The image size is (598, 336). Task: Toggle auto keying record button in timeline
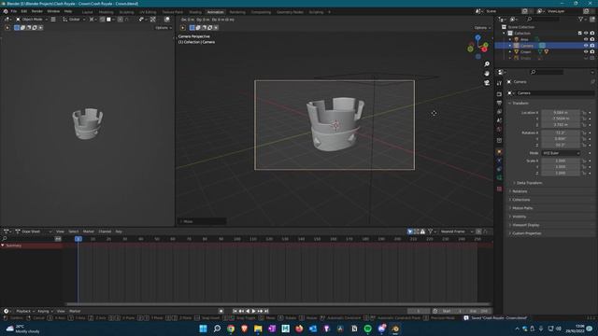click(221, 311)
